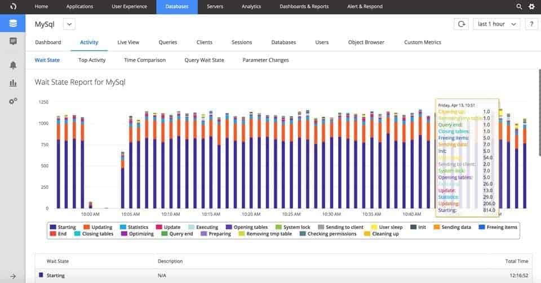
Task: Open the configuration gears sidebar icon
Action: click(13, 101)
